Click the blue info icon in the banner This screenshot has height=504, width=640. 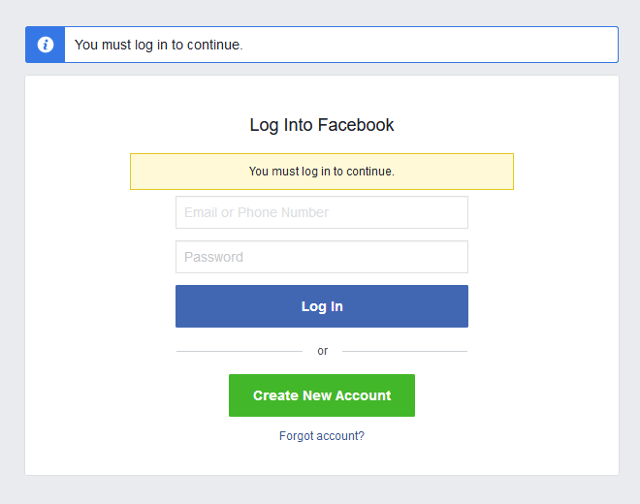click(45, 45)
